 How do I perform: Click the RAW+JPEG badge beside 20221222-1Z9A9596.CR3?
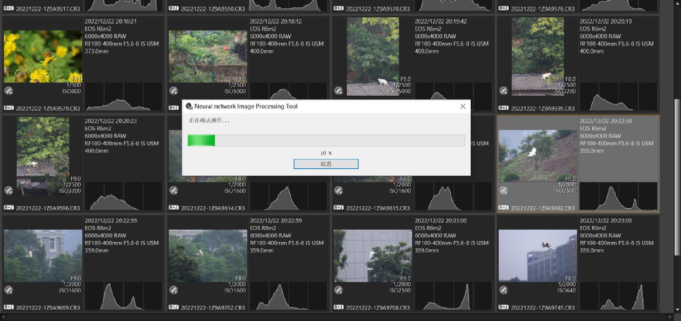point(9,208)
